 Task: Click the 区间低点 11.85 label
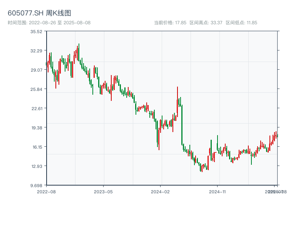[241, 23]
